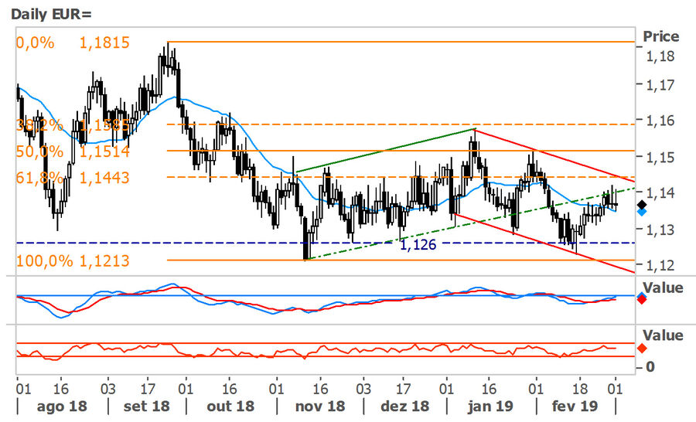Viewport: 696px width, 422px height.
Task: Click the blue diamond on the price axis
Action: pyautogui.click(x=641, y=212)
